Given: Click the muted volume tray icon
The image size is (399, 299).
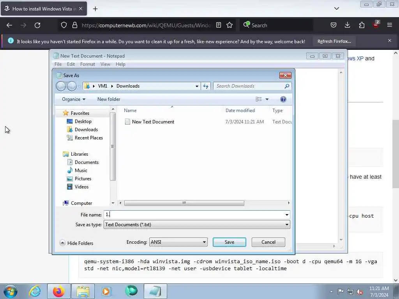Looking at the screenshot, I should click(x=360, y=292).
